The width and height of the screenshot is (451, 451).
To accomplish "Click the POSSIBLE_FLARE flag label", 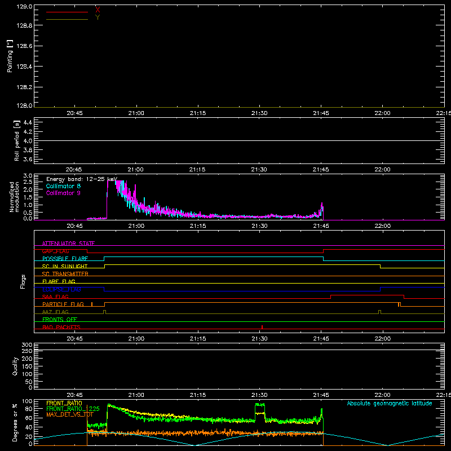I will pyautogui.click(x=65, y=259).
